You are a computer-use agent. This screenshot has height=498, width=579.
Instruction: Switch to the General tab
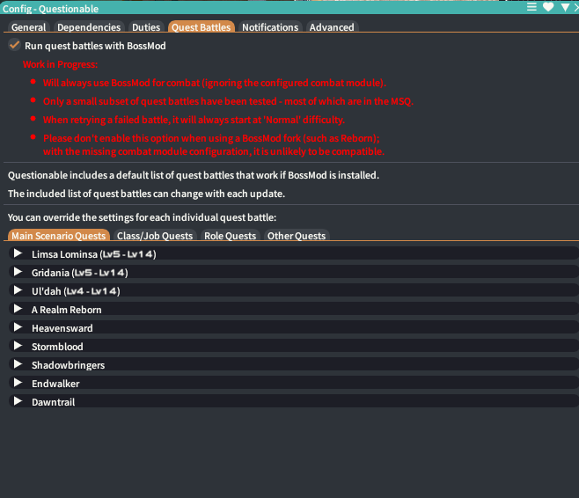28,27
